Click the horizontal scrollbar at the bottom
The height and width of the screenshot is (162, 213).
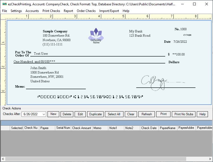(x=106, y=159)
